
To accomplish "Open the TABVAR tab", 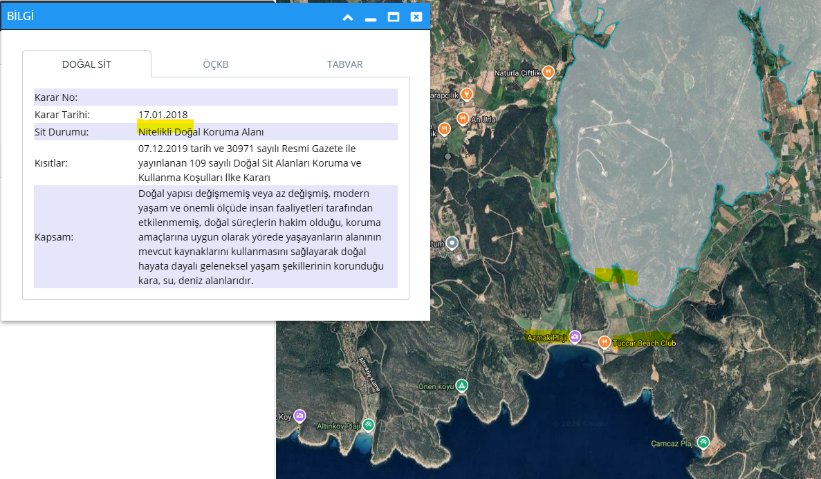I will 344,64.
